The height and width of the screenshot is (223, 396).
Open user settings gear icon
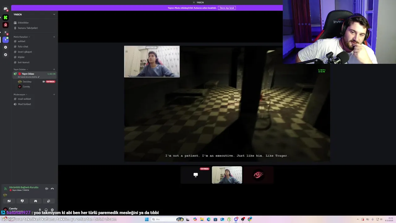click(x=52, y=210)
